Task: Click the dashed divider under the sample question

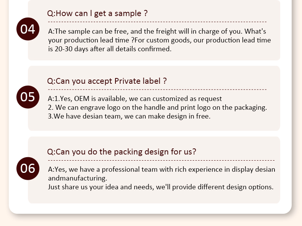Action: (157, 22)
